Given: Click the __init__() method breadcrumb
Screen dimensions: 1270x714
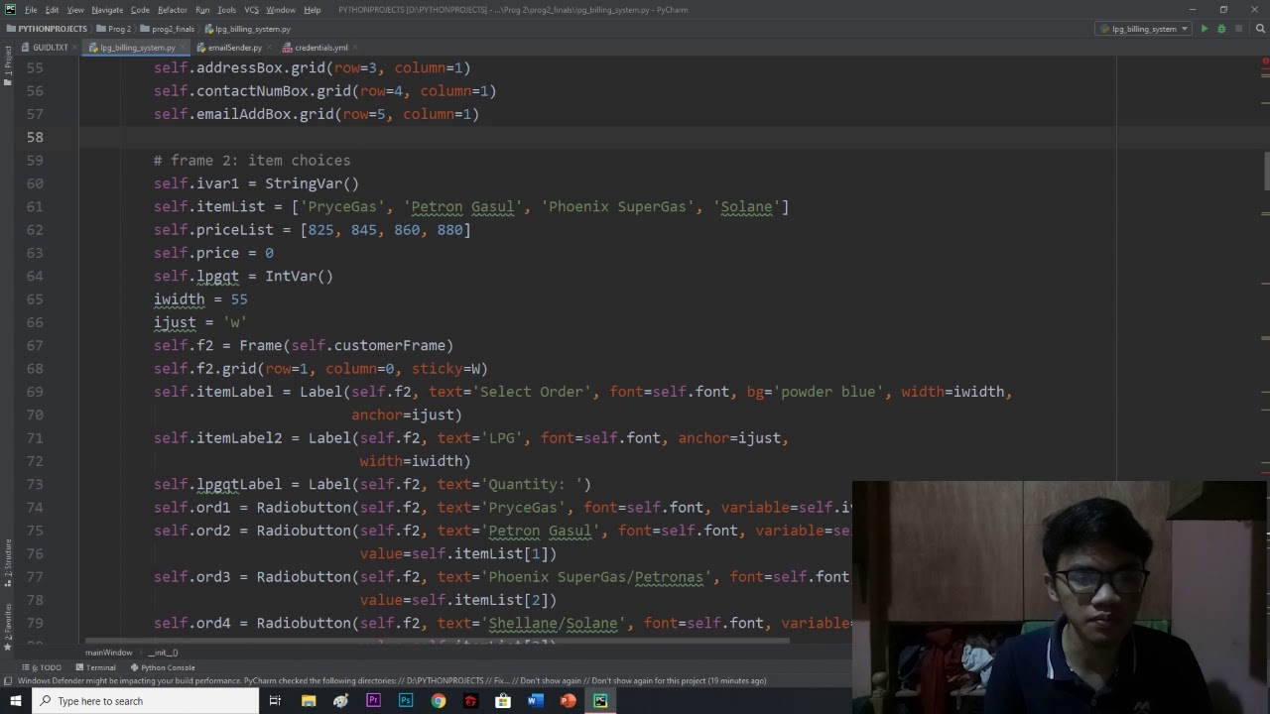Looking at the screenshot, I should point(163,653).
